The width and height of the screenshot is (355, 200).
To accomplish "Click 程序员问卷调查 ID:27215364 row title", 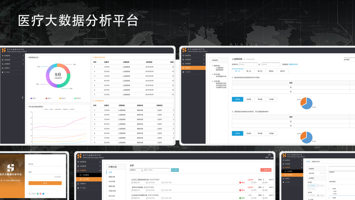I will (x=143, y=187).
